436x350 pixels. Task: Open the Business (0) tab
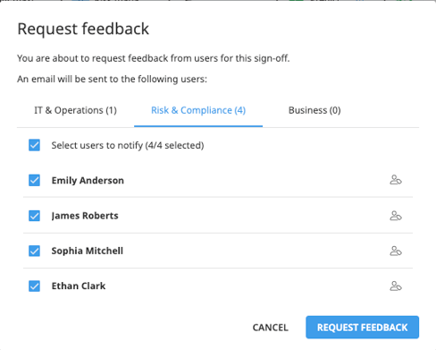coord(314,110)
